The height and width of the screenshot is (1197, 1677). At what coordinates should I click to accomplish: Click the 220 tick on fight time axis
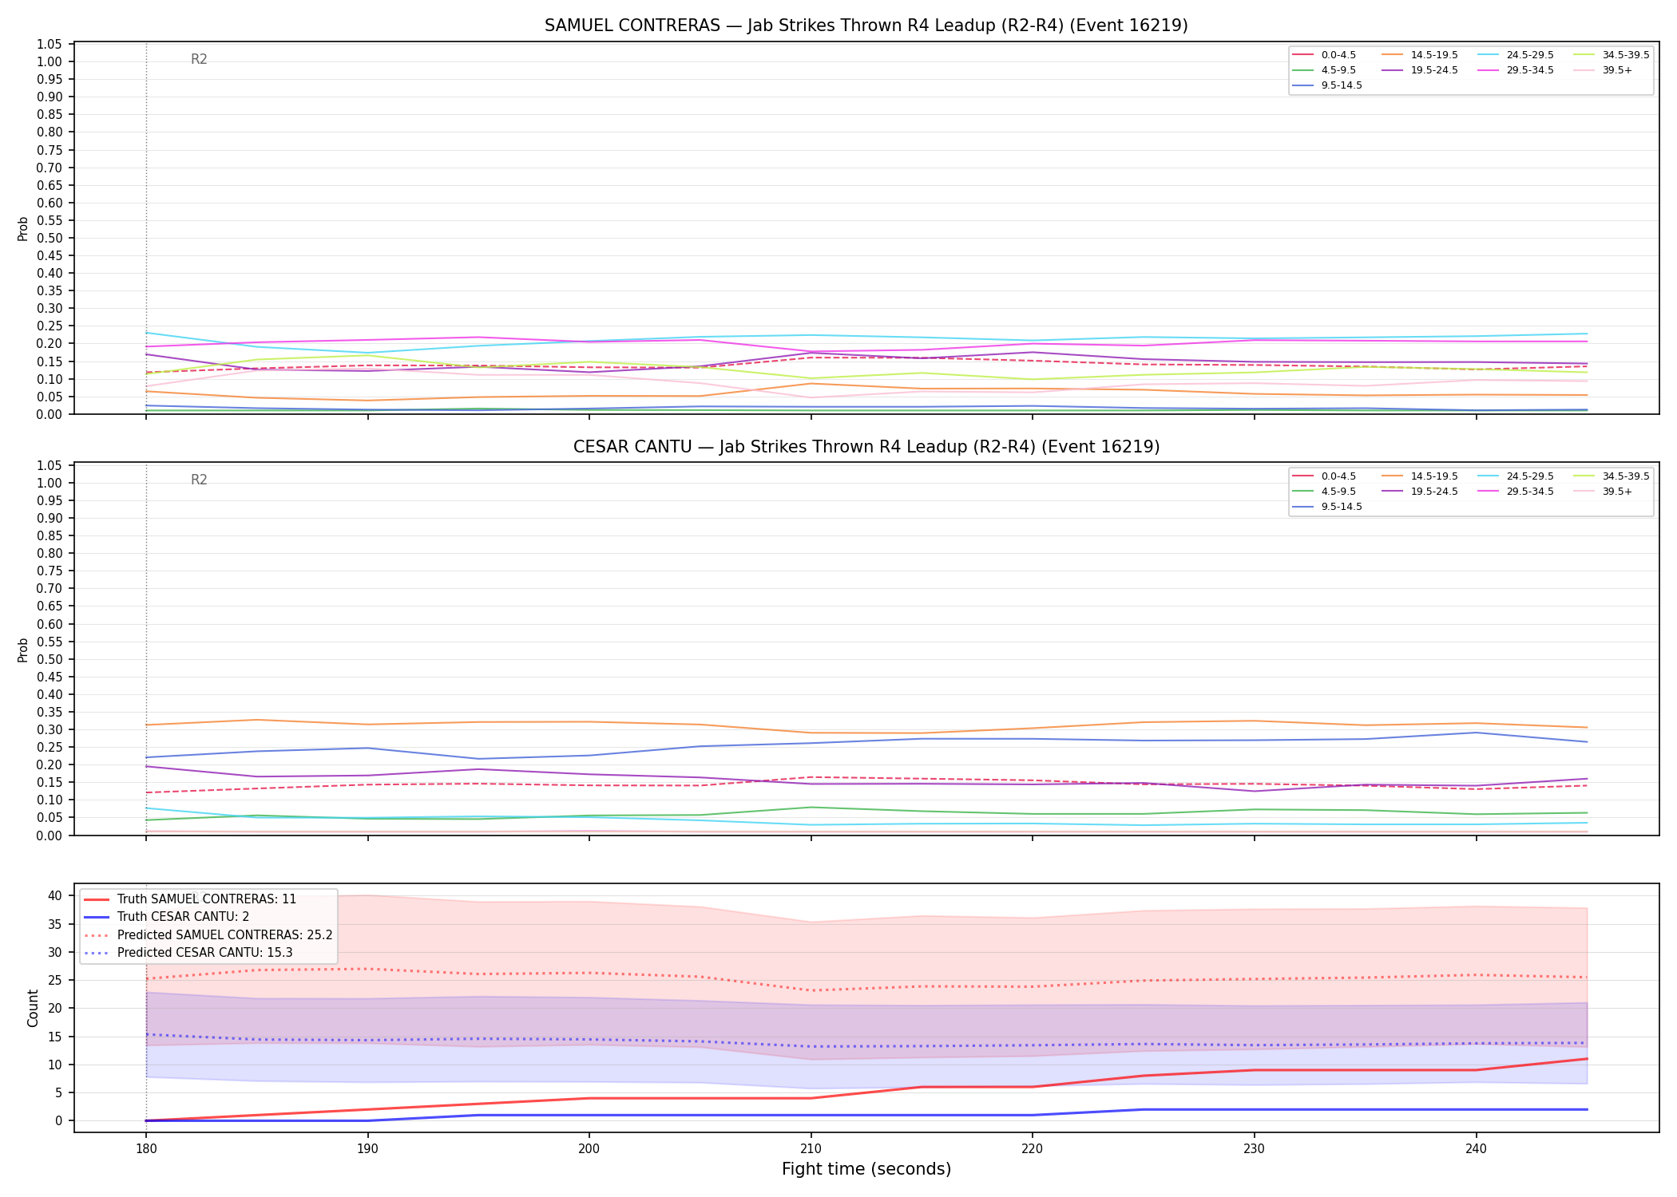point(1033,1148)
